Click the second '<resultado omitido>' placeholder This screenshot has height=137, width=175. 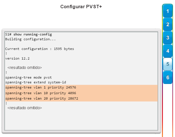25,108
